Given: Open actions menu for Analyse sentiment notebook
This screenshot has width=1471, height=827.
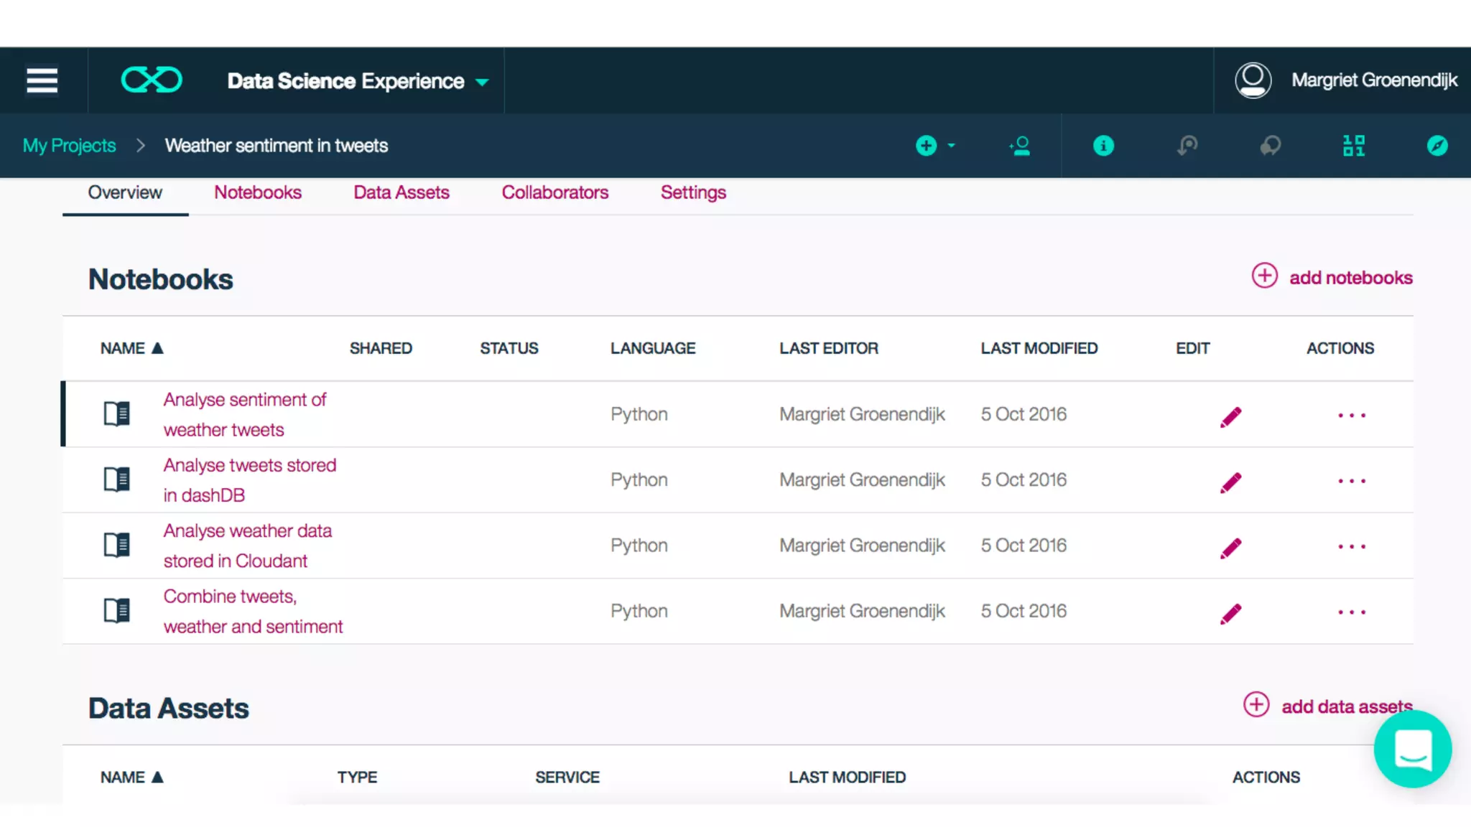Looking at the screenshot, I should 1351,416.
